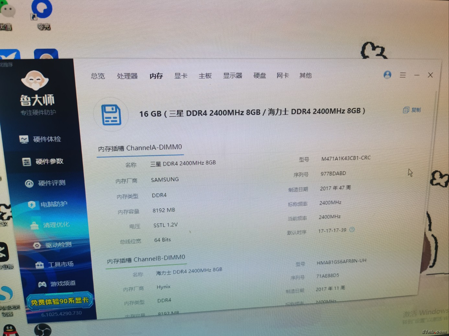Click the SSTL 1.2V voltage value
Screen dimensions: 449x336
[x=166, y=225]
